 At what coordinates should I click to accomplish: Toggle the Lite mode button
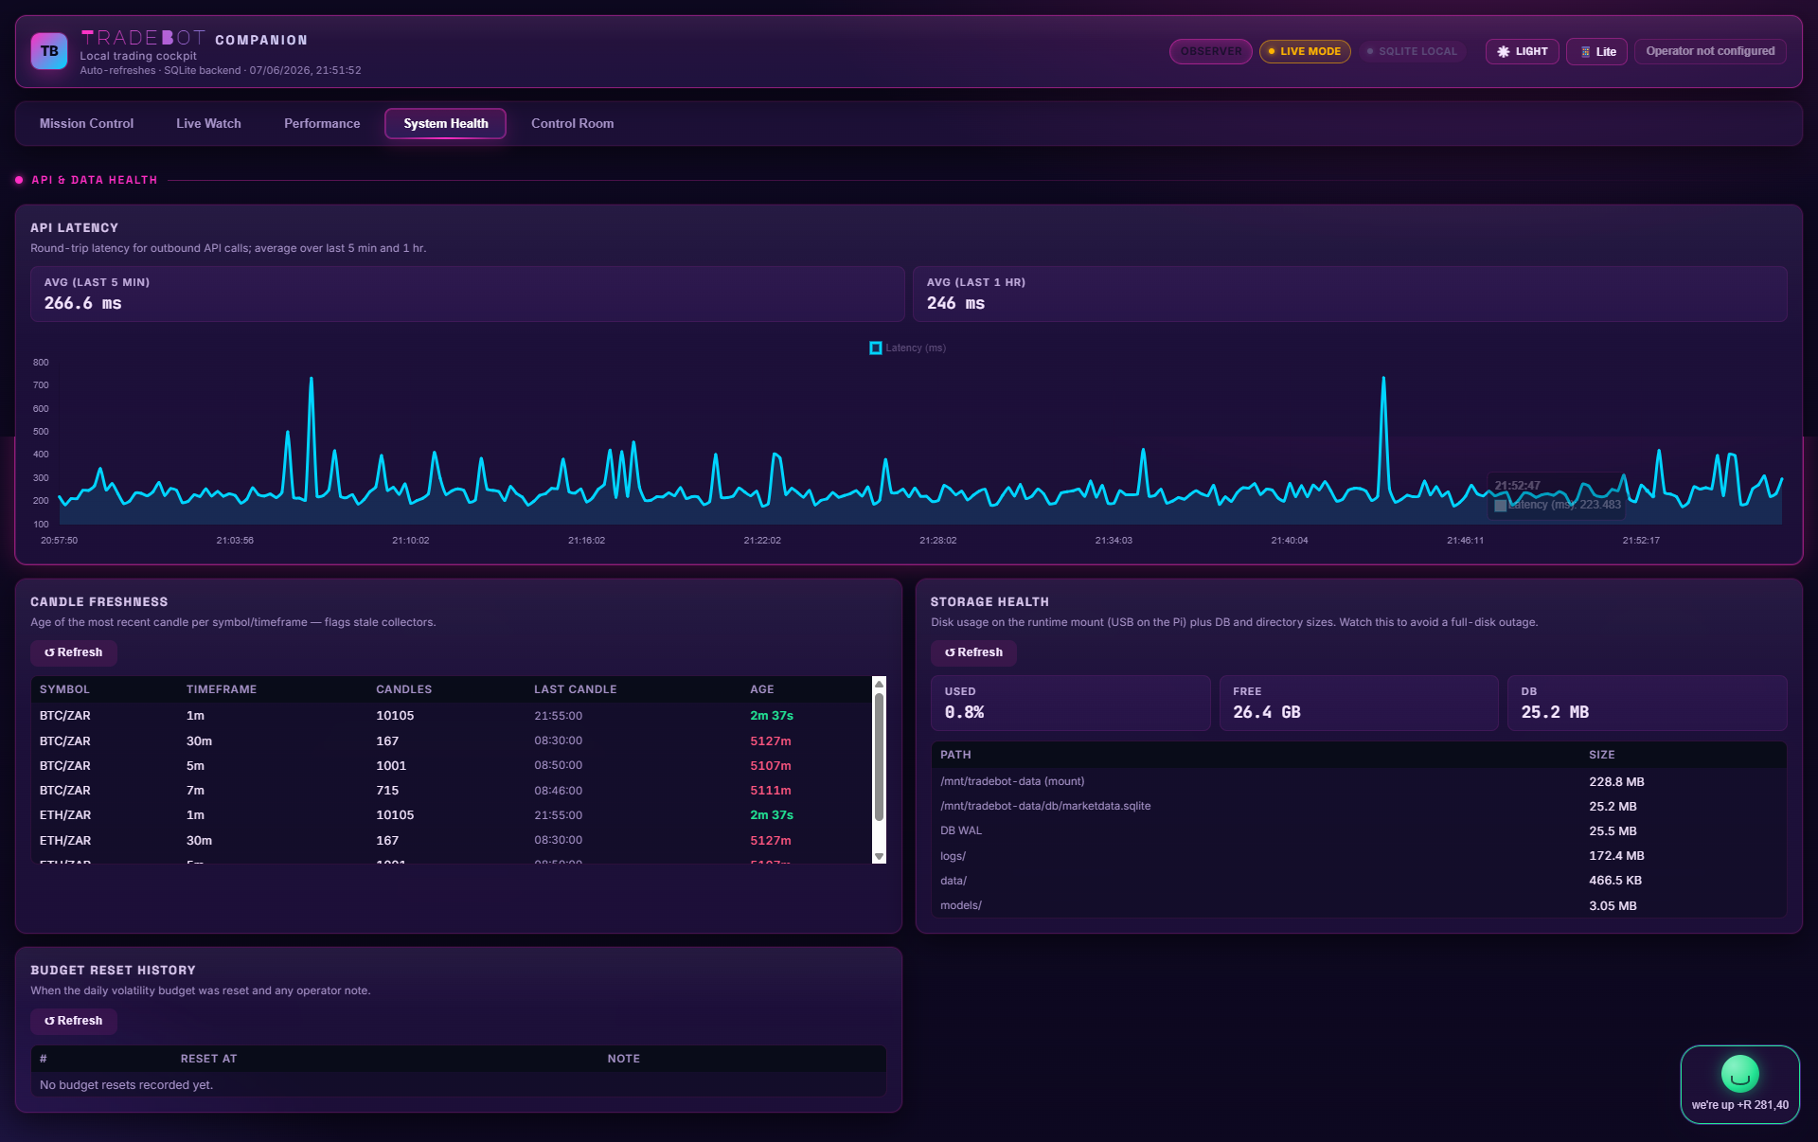pyautogui.click(x=1596, y=51)
